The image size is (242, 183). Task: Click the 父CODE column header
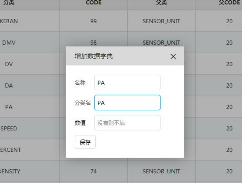click(x=230, y=3)
